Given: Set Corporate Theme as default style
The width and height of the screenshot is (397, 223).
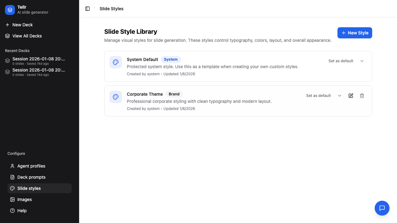Looking at the screenshot, I should pos(318,96).
